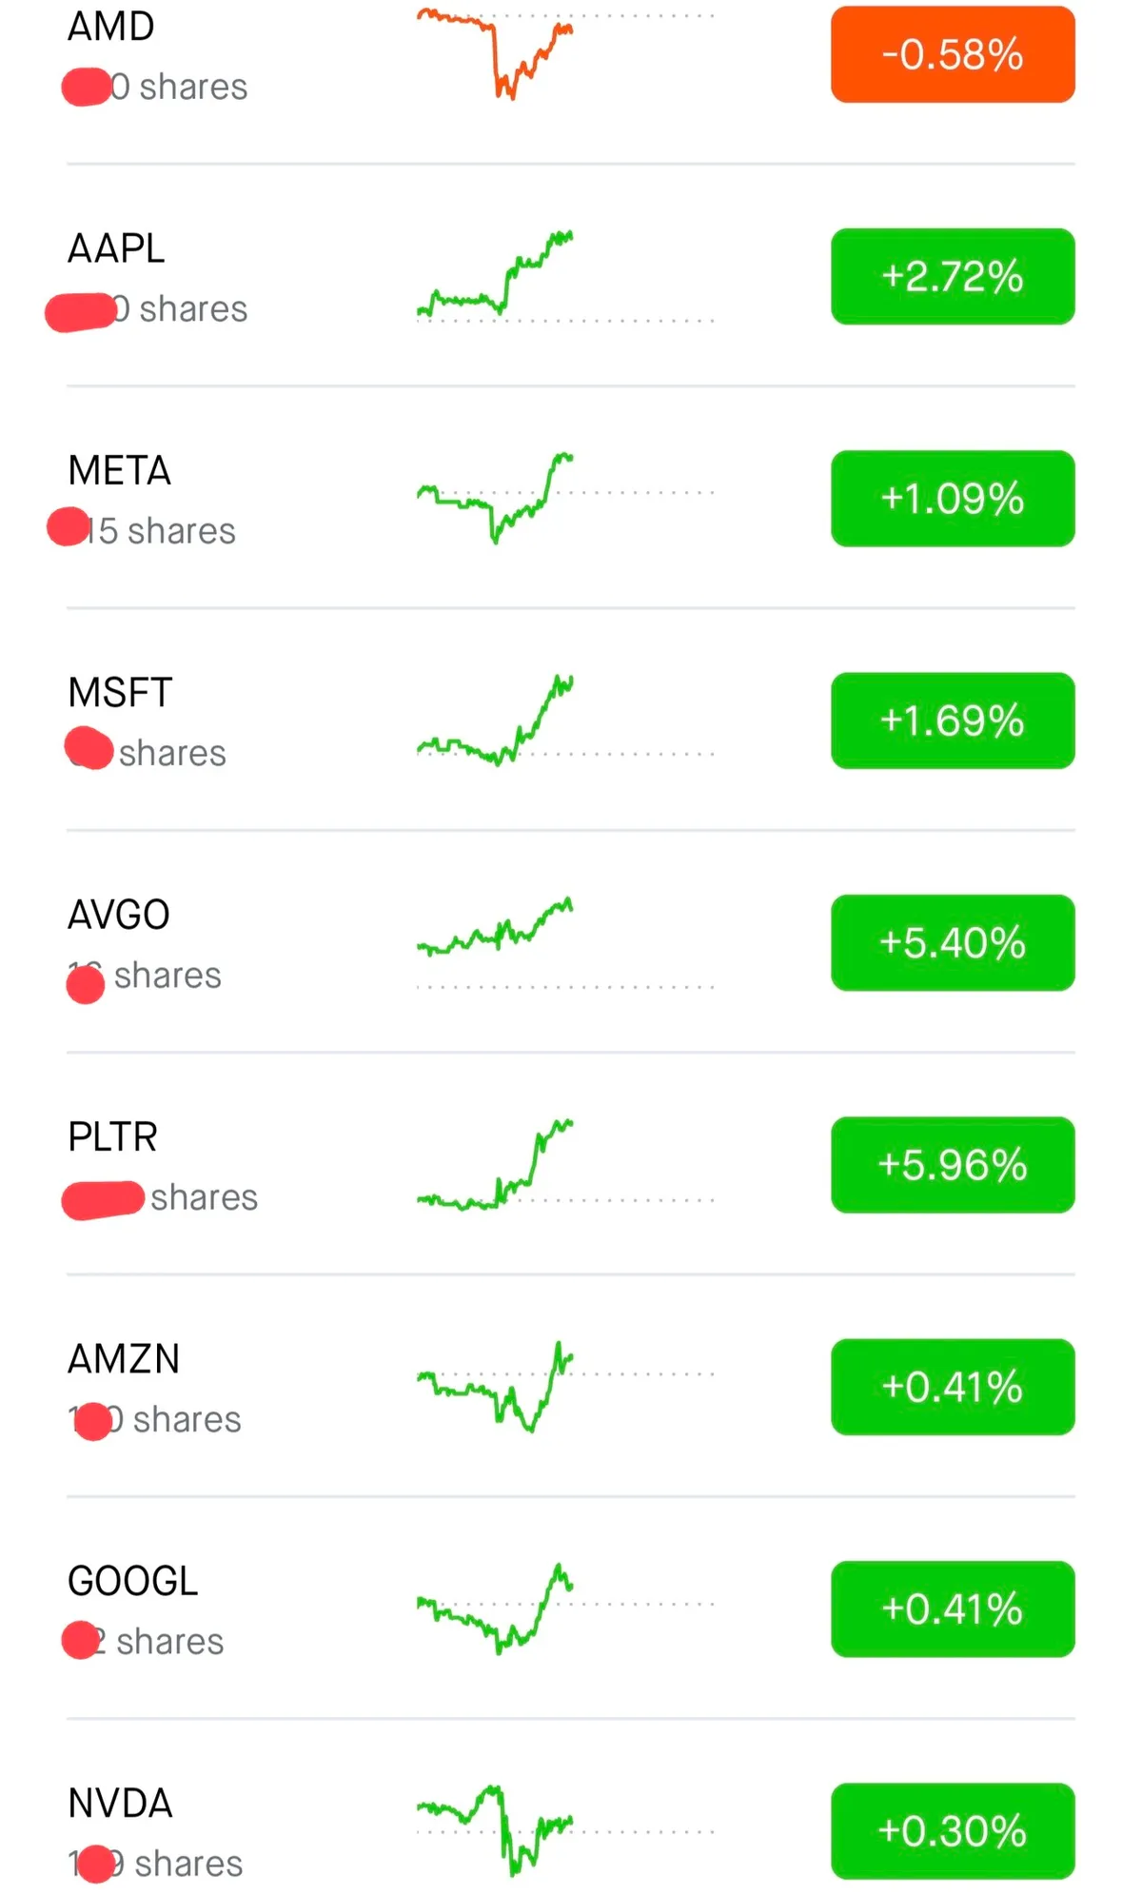Screen dimensions: 1142x1895
Task: Open the AMD sparkline chart
Action: click(495, 54)
